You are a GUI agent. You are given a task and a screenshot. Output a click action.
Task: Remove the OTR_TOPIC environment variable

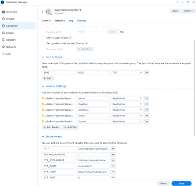pos(113,166)
